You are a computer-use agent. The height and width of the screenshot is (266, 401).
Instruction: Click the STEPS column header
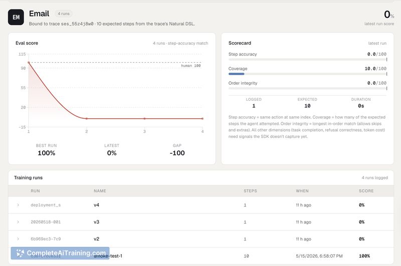pyautogui.click(x=250, y=191)
